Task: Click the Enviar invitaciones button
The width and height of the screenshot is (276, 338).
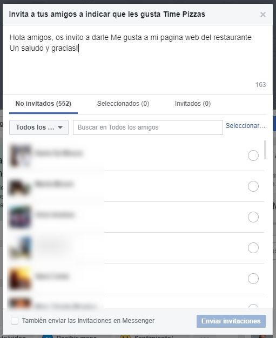Action: point(231,321)
